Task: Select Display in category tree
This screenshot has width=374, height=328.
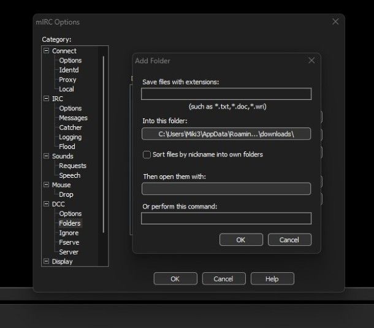Action: click(x=63, y=261)
